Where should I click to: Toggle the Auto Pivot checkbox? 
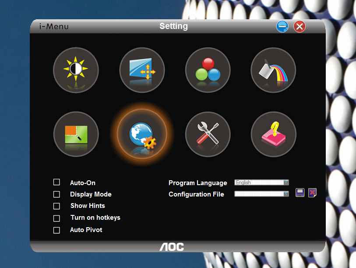pyautogui.click(x=56, y=230)
